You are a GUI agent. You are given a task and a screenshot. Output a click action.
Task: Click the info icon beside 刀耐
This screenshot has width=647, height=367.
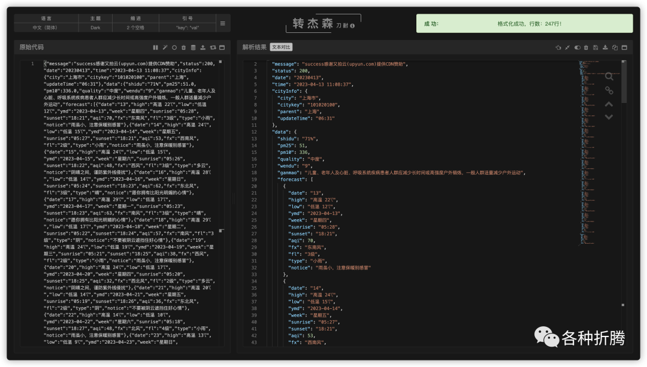pos(352,26)
